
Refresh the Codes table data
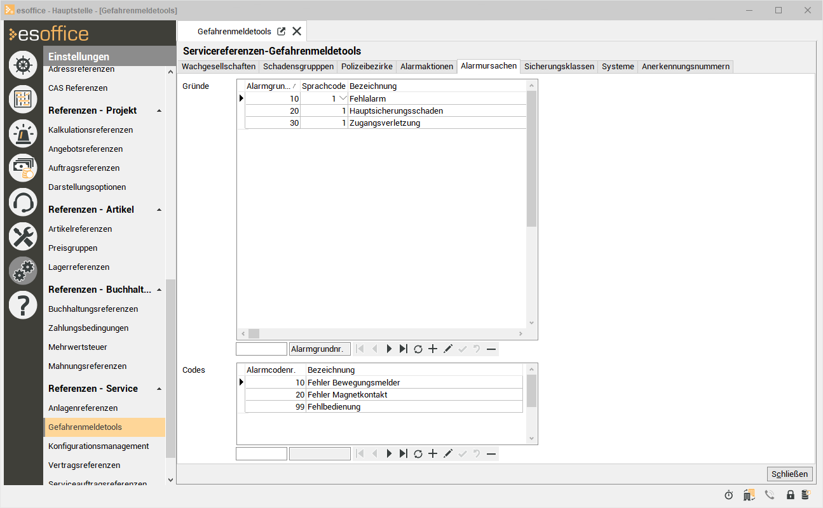tap(418, 453)
